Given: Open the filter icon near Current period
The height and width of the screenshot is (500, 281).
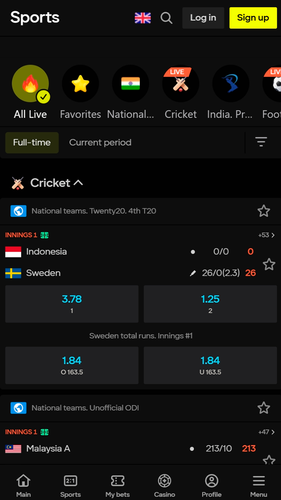Looking at the screenshot, I should pos(261,142).
